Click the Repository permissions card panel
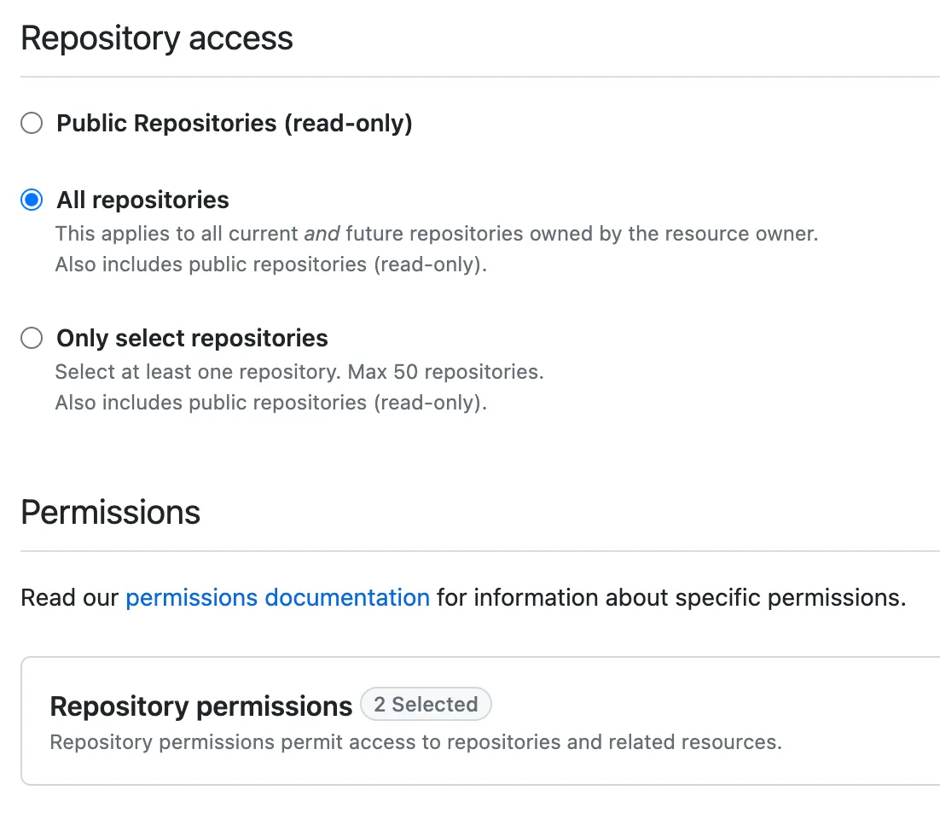Image resolution: width=940 pixels, height=819 pixels. coord(470,721)
